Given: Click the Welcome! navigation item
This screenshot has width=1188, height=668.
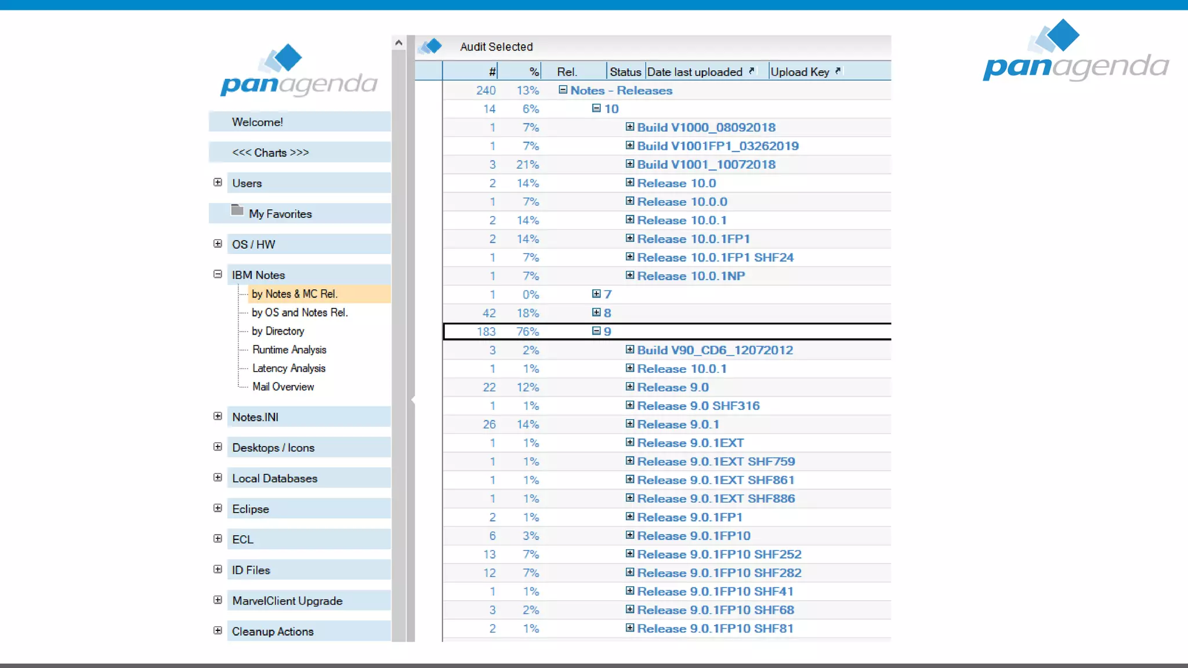Looking at the screenshot, I should 258,122.
